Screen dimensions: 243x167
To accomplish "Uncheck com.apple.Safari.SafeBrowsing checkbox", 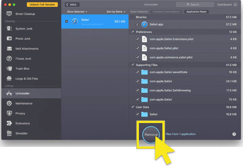I will pyautogui.click(x=137, y=90).
